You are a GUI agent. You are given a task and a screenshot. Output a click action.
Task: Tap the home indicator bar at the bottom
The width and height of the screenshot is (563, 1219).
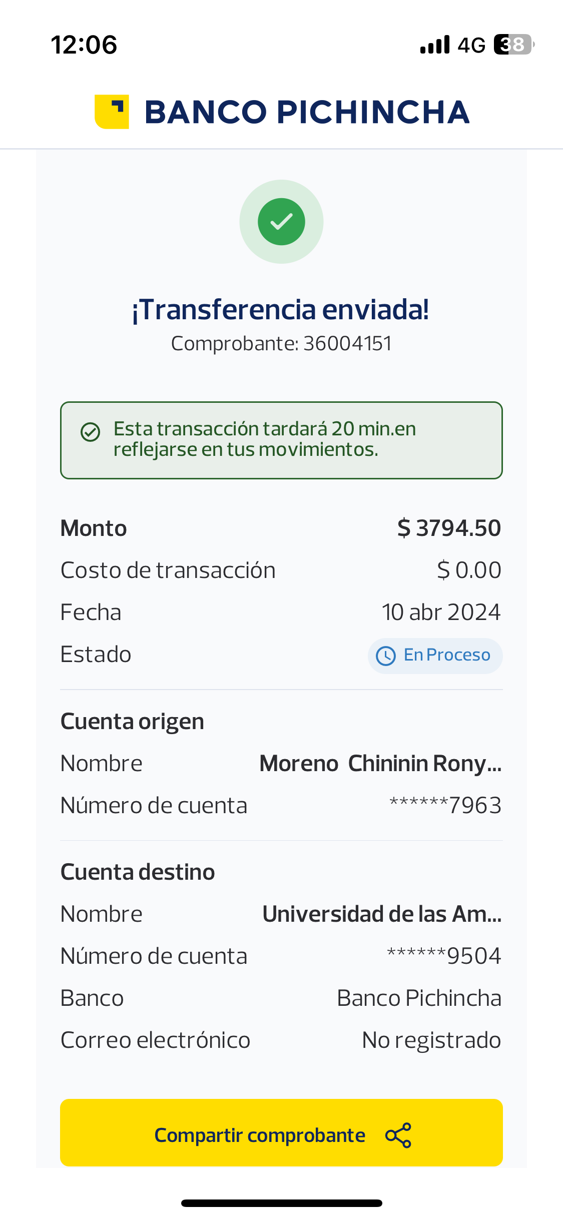(x=281, y=1203)
